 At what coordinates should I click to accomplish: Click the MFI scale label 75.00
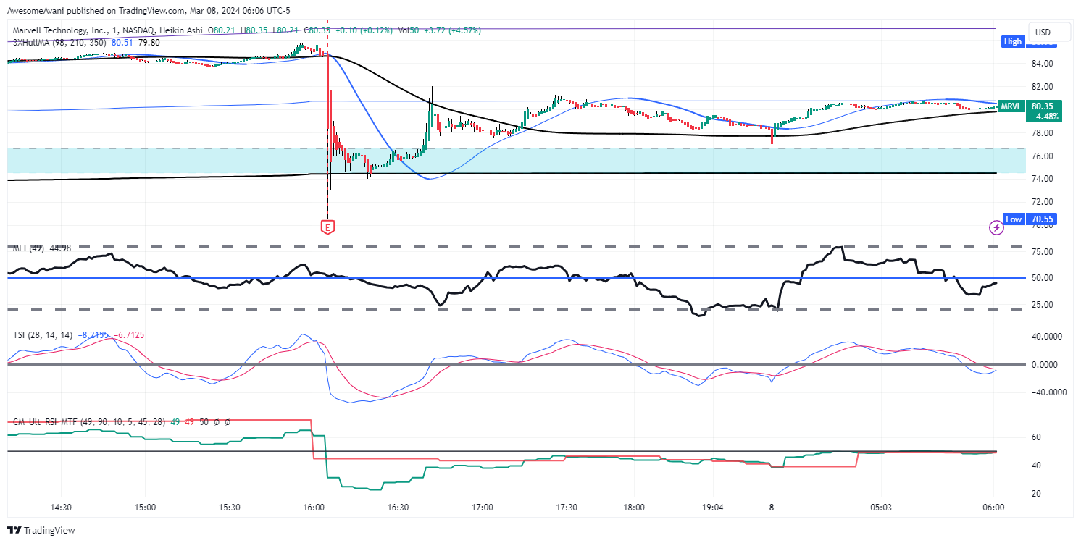[x=1042, y=252]
